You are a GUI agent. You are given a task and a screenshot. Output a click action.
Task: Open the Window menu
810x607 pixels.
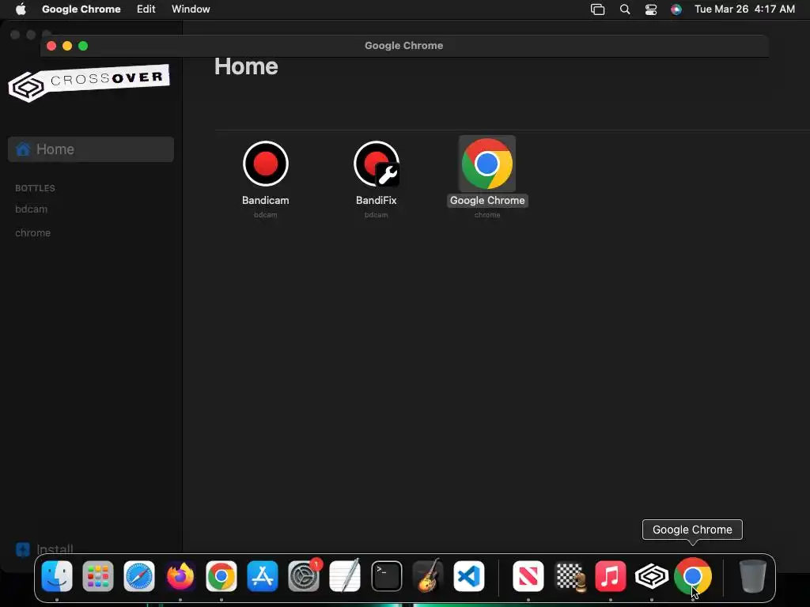tap(191, 9)
